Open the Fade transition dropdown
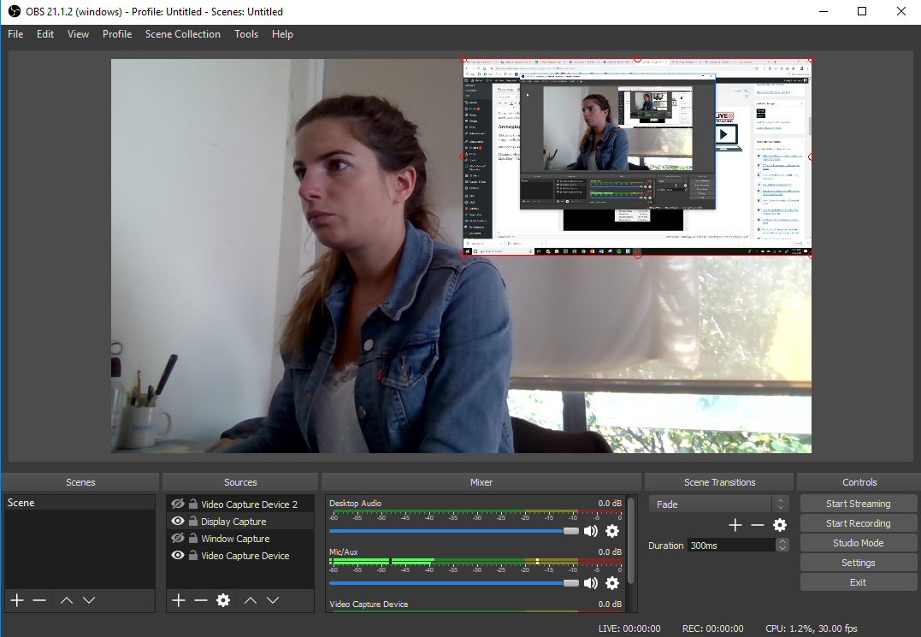The width and height of the screenshot is (921, 637). pos(718,504)
